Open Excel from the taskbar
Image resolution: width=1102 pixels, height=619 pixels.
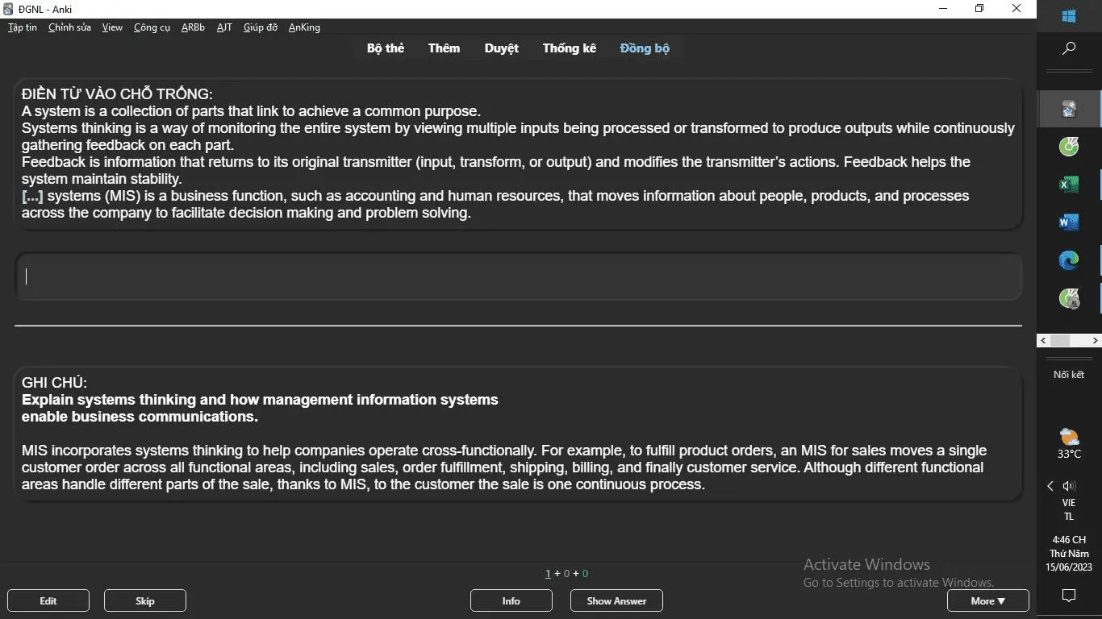1069,185
